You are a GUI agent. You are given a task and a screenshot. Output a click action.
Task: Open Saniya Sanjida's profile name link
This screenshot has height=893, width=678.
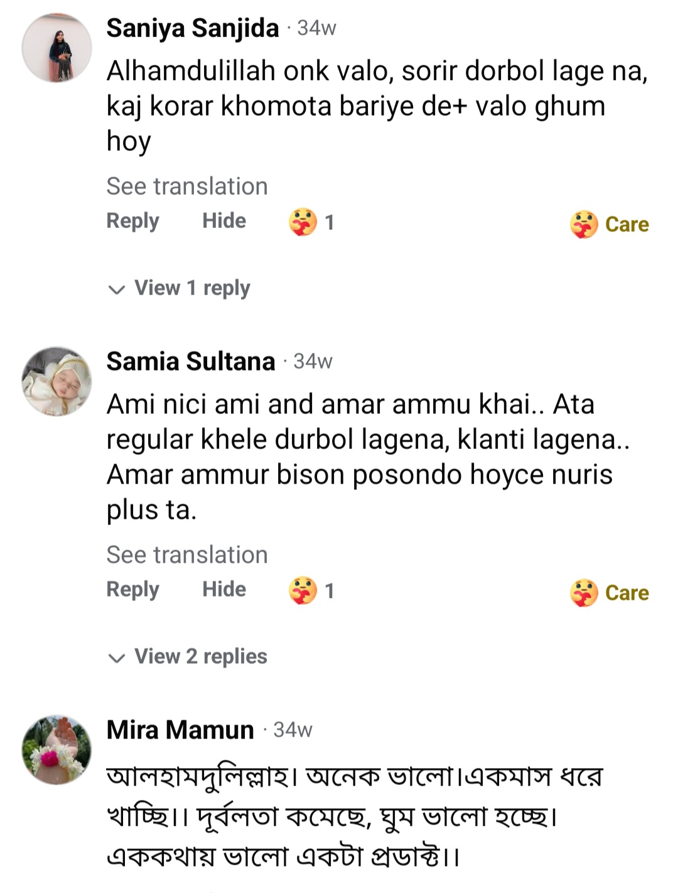pos(192,28)
